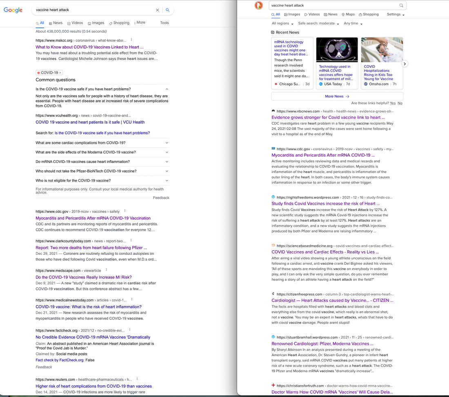Viewport: 449px width, 397px height.
Task: Open the Reuters higher risk heart complications link
Action: 93,386
